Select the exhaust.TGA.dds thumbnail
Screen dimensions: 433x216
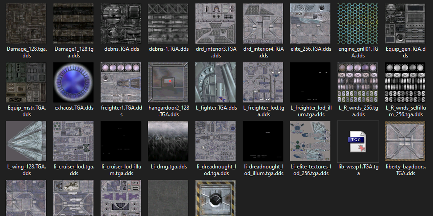[x=73, y=82]
